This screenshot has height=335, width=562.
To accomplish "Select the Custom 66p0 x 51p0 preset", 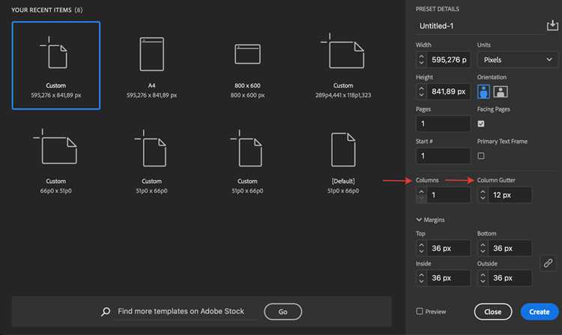I will [56, 161].
